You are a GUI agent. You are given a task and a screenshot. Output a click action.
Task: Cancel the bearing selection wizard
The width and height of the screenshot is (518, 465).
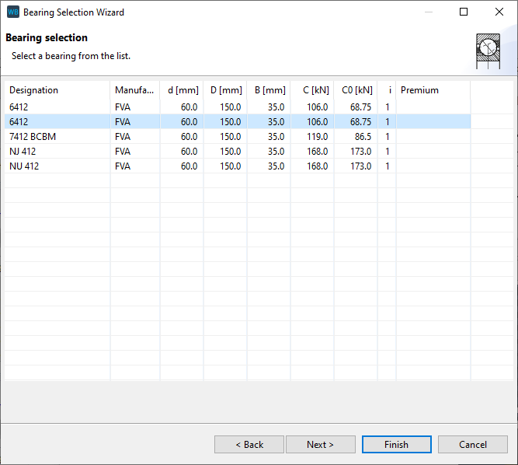472,445
